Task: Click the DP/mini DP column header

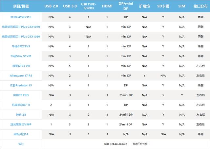Action: pyautogui.click(x=126, y=6)
